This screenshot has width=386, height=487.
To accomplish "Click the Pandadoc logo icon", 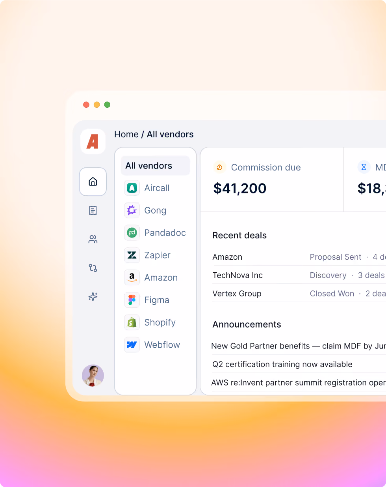I will pos(132,233).
